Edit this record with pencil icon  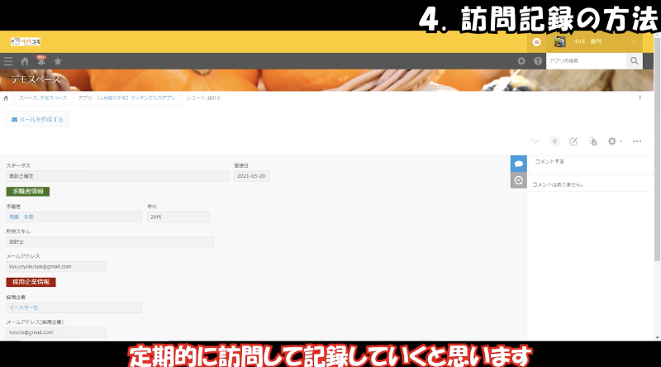click(x=573, y=141)
